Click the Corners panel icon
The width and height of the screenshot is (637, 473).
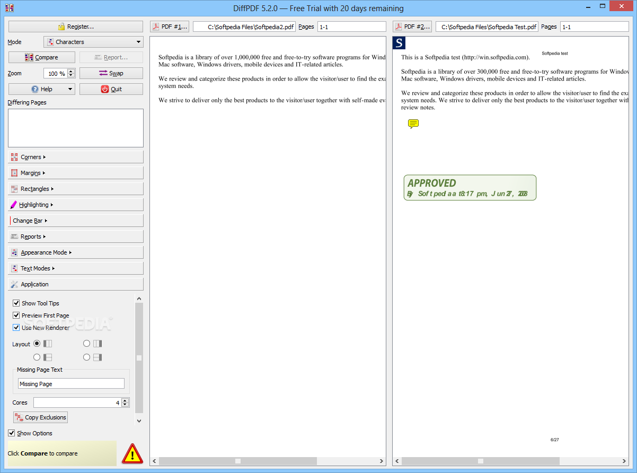[14, 157]
